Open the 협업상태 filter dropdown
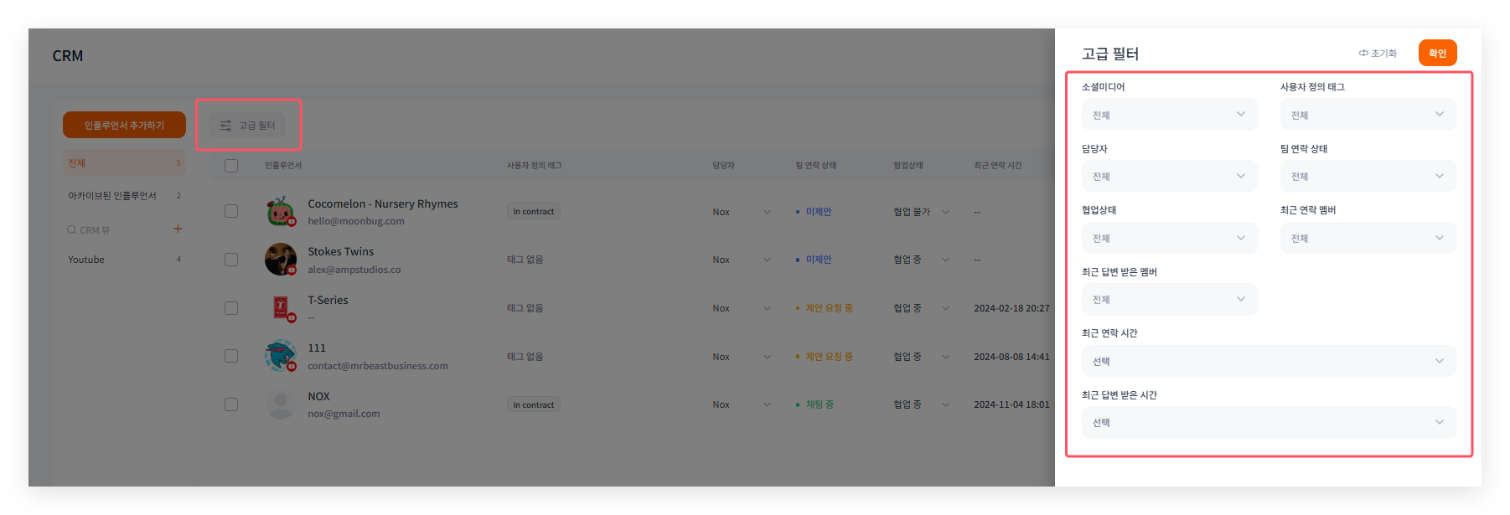The image size is (1510, 515). coord(1169,238)
